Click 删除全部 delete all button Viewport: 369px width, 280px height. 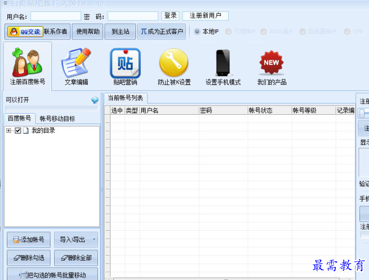coord(76,258)
